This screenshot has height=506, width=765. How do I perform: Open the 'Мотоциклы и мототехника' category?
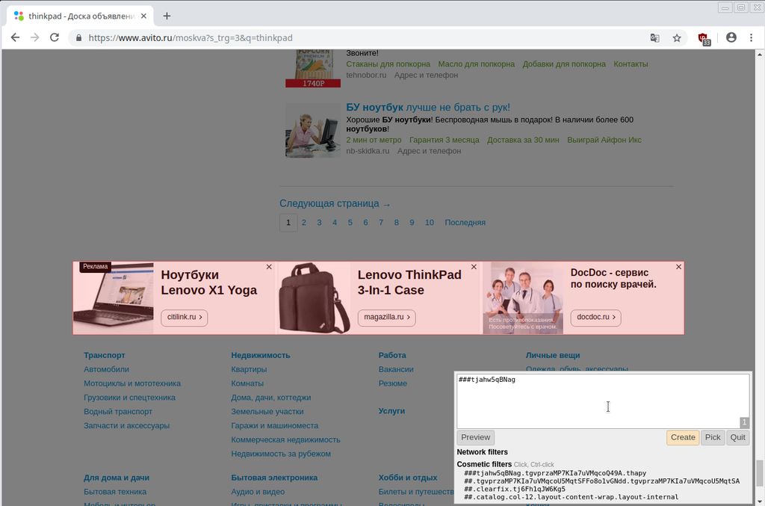point(132,383)
